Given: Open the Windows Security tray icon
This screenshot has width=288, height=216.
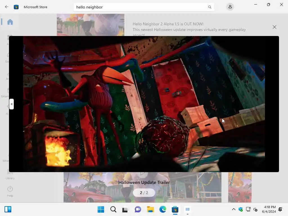Looking at the screenshot, I should [x=241, y=209].
